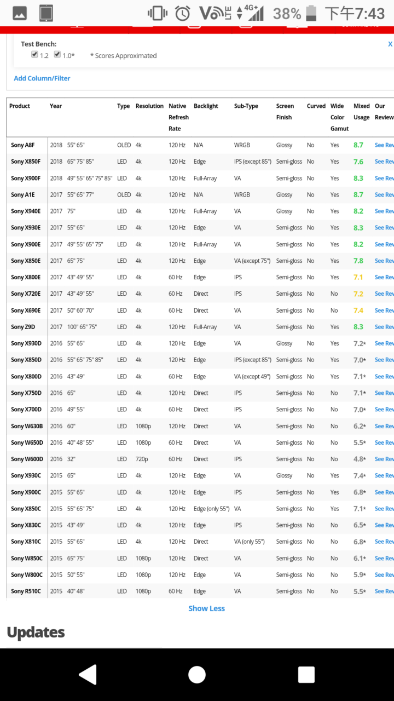The image size is (394, 701).
Task: Select the Sony X930C product name
Action: (26, 475)
